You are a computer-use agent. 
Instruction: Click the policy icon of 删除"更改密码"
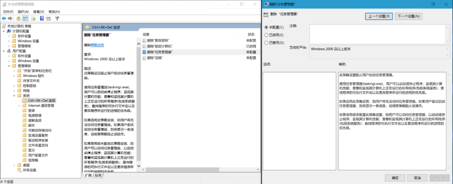[x=144, y=40]
